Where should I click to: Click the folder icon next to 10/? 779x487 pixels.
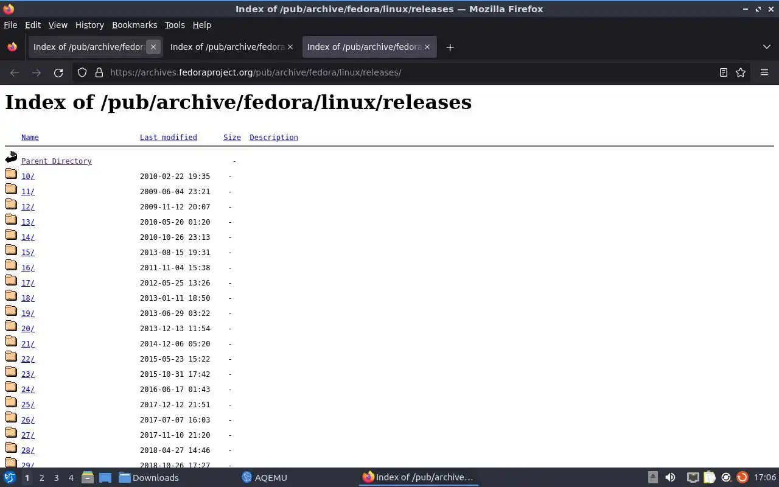pyautogui.click(x=11, y=173)
